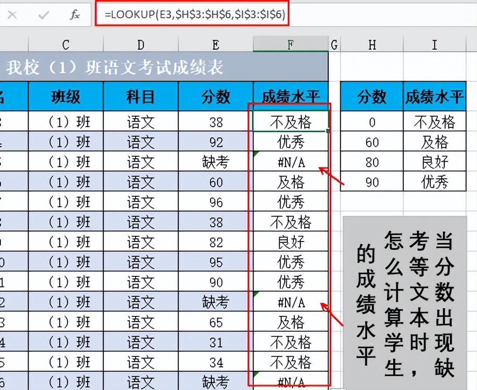Click the 科目 header cell

tap(140, 96)
